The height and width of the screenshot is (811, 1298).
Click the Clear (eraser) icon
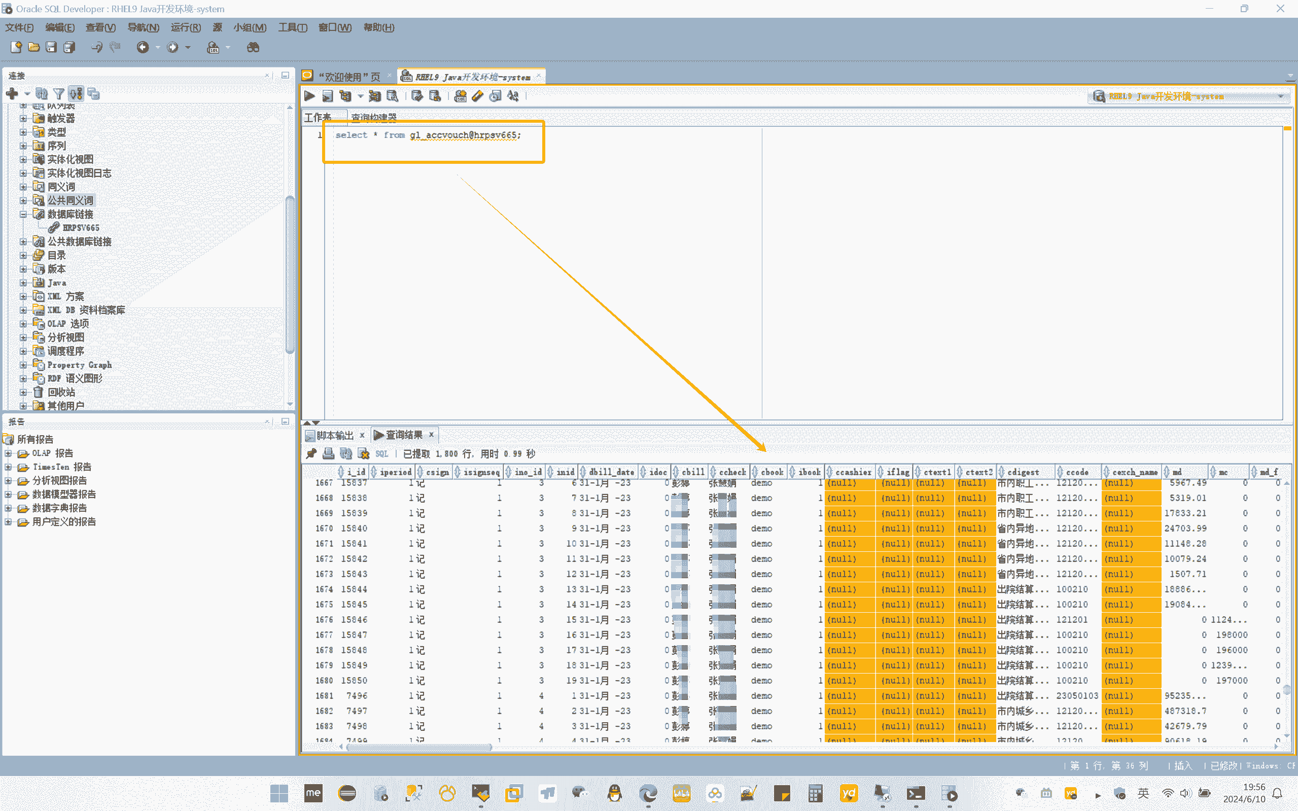pyautogui.click(x=477, y=96)
